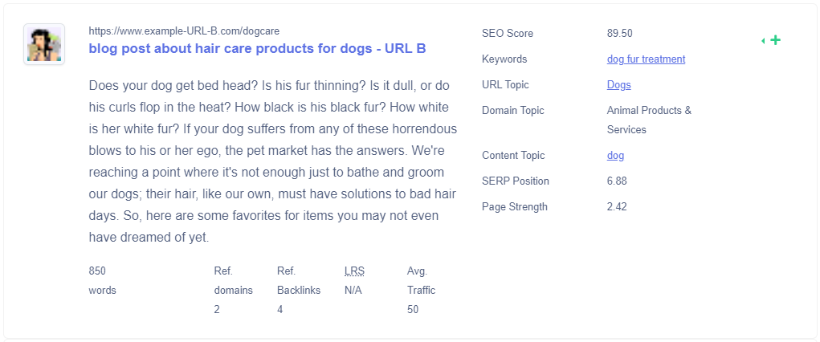This screenshot has height=342, width=820.
Task: Click the Page Strength value 2.42
Action: coord(617,206)
